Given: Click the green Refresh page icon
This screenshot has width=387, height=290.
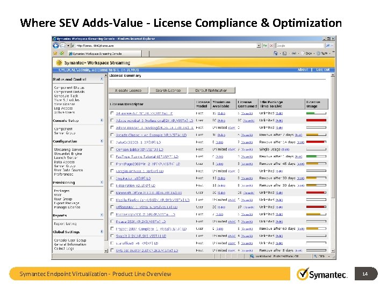Looking at the screenshot, I should (x=265, y=46).
